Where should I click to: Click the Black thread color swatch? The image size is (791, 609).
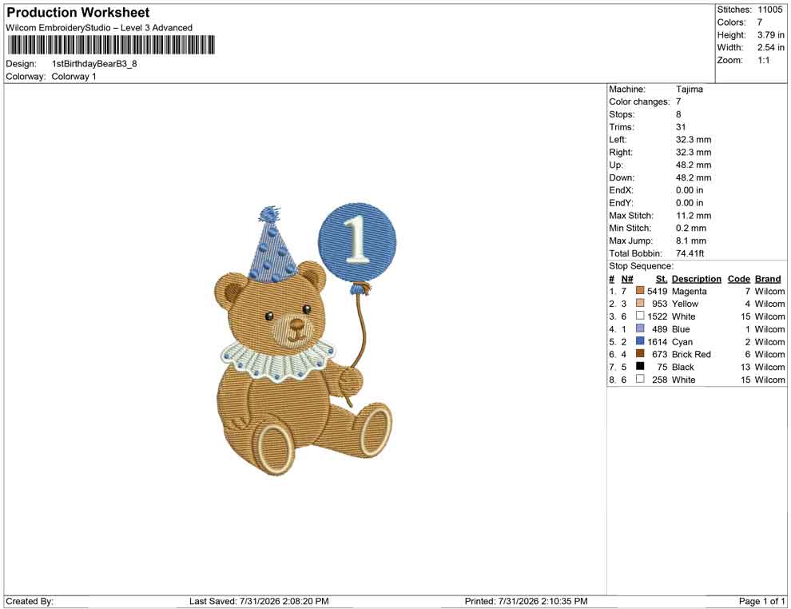pos(640,366)
